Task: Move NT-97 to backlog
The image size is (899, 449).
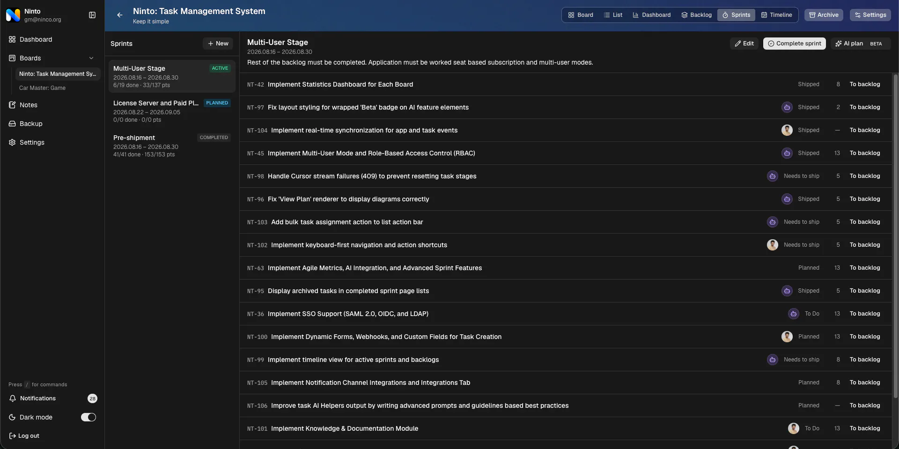Action: click(865, 107)
